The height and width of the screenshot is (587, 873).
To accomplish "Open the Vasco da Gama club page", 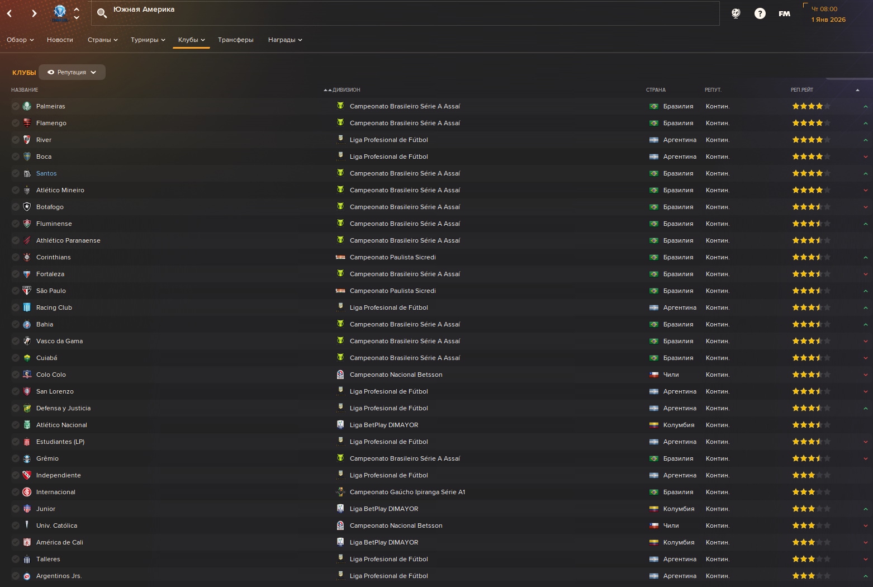I will click(x=59, y=341).
